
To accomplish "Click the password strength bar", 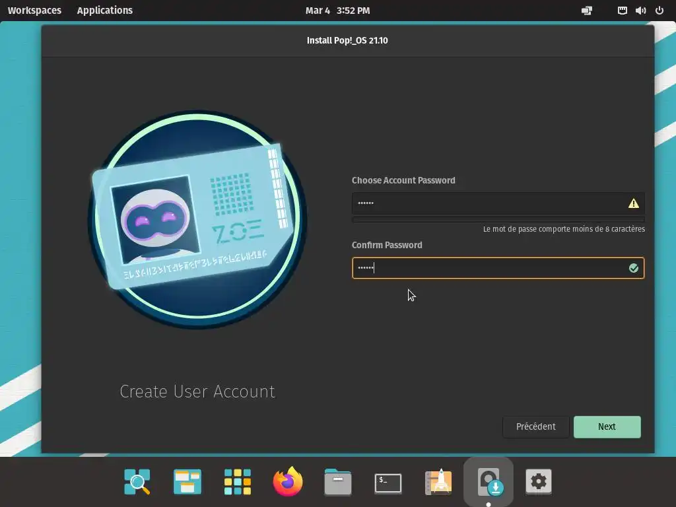I will coord(498,219).
